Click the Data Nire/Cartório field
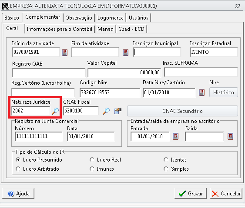The width and height of the screenshot is (245, 208). click(x=169, y=92)
